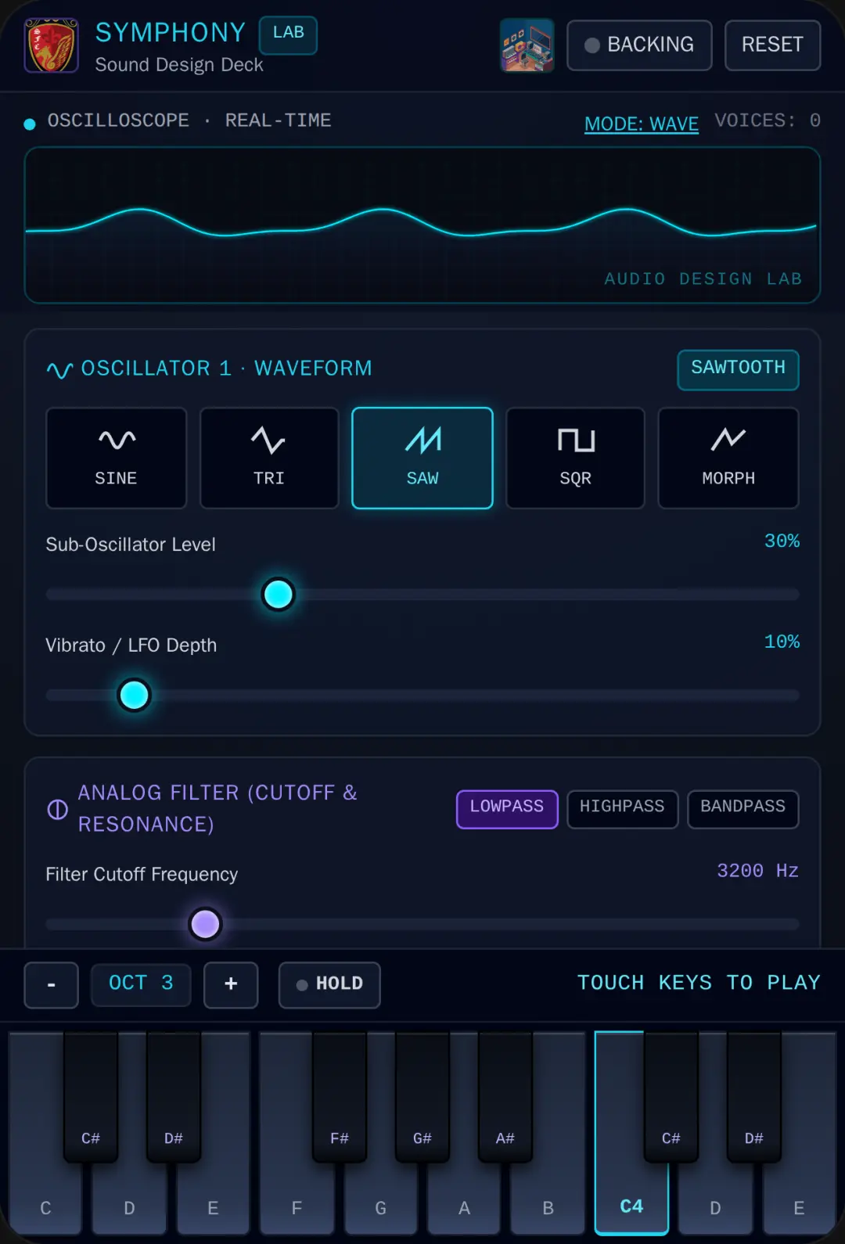Click the MODE: WAVE link
The image size is (845, 1244).
642,124
